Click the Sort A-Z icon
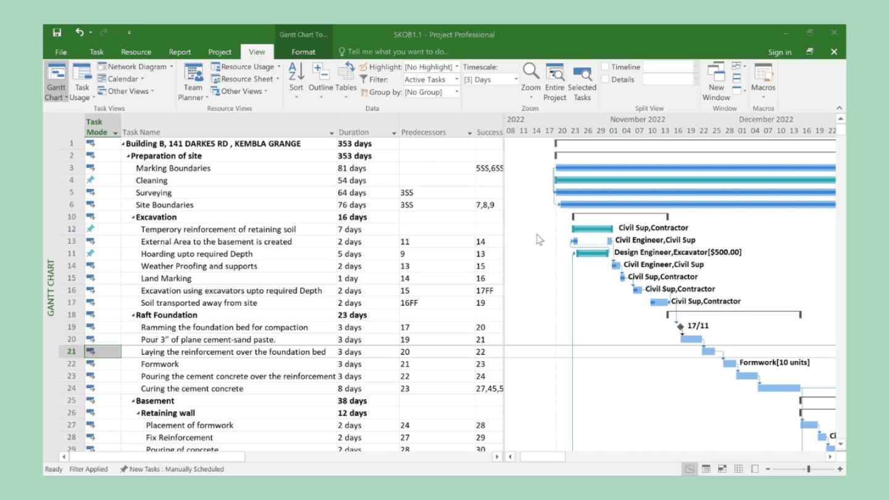Screen dimensions: 889x500 coord(296,72)
